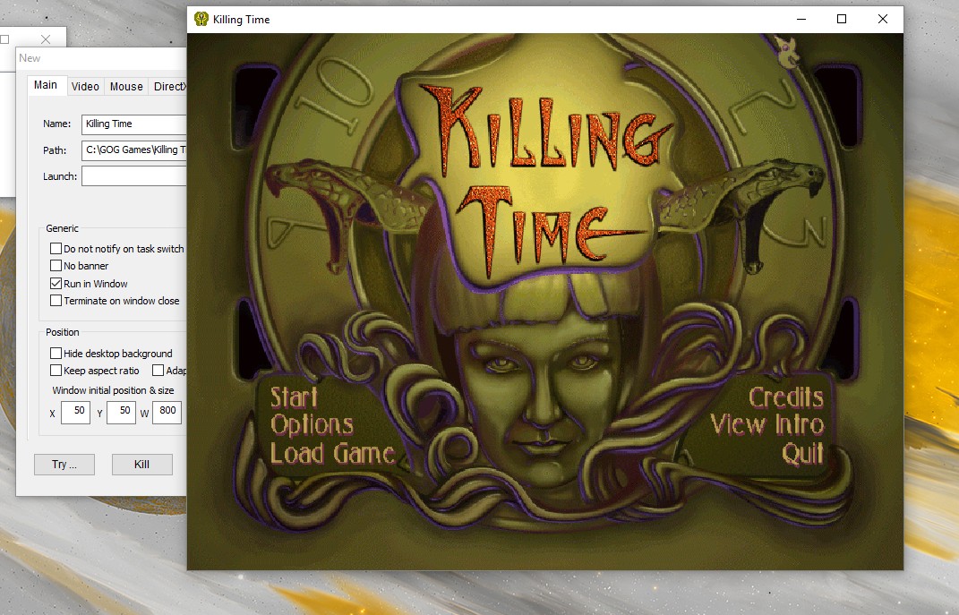Click the X position field
This screenshot has height=615, width=959.
75,412
